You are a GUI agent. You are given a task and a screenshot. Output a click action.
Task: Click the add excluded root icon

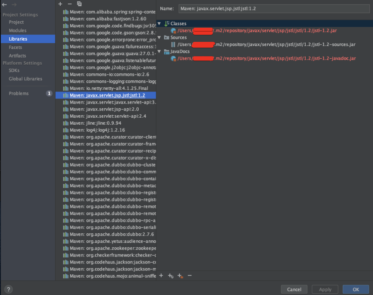(180, 276)
